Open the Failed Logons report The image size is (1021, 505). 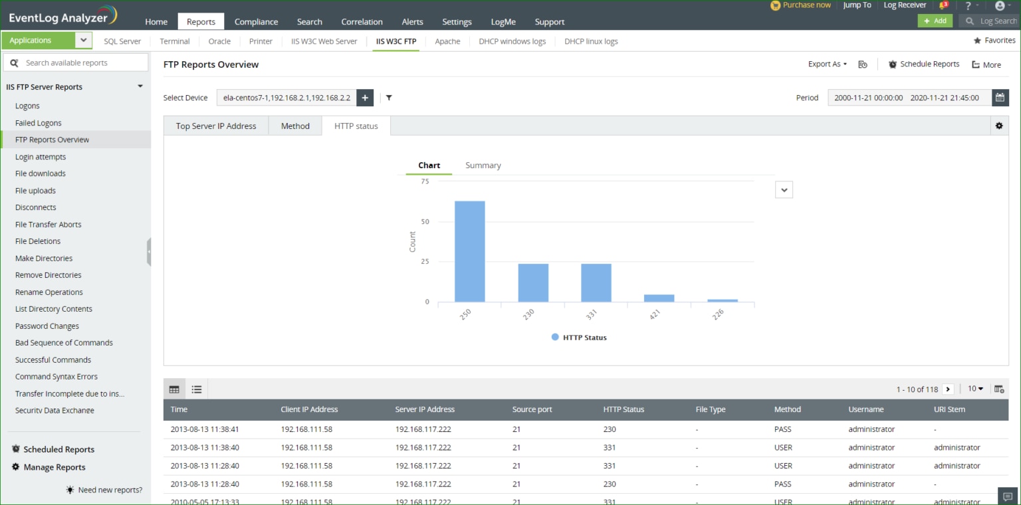coord(38,122)
